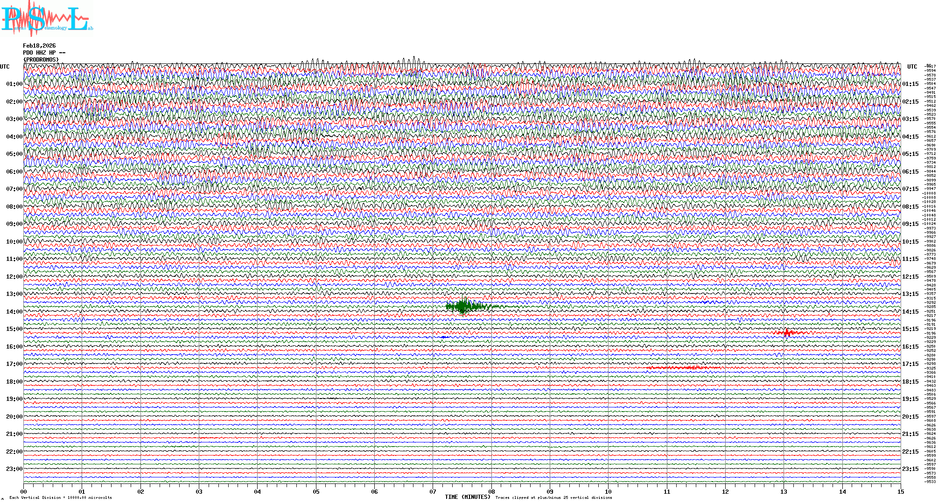Click the 08 minute tick label
This screenshot has height=504, width=938.
click(x=491, y=491)
